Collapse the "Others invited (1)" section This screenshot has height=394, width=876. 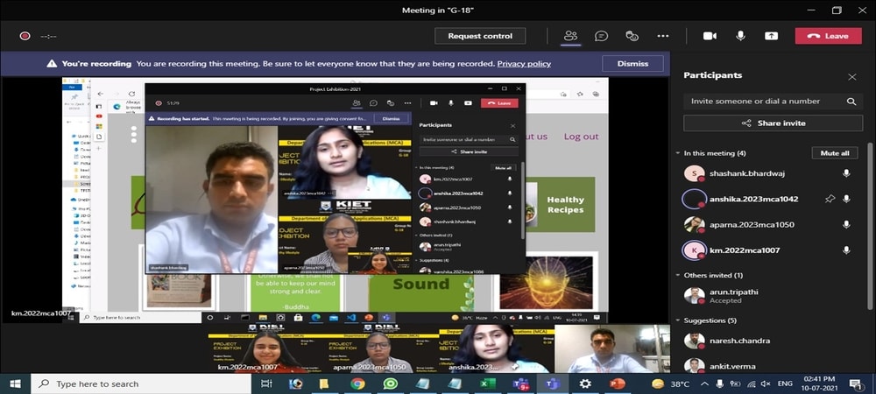coord(678,276)
